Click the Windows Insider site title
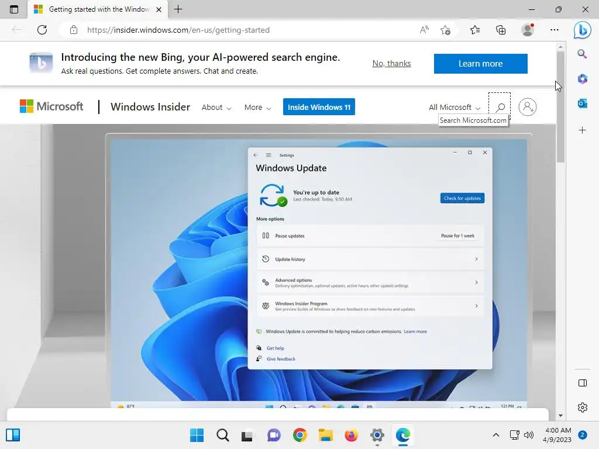 [x=150, y=107]
